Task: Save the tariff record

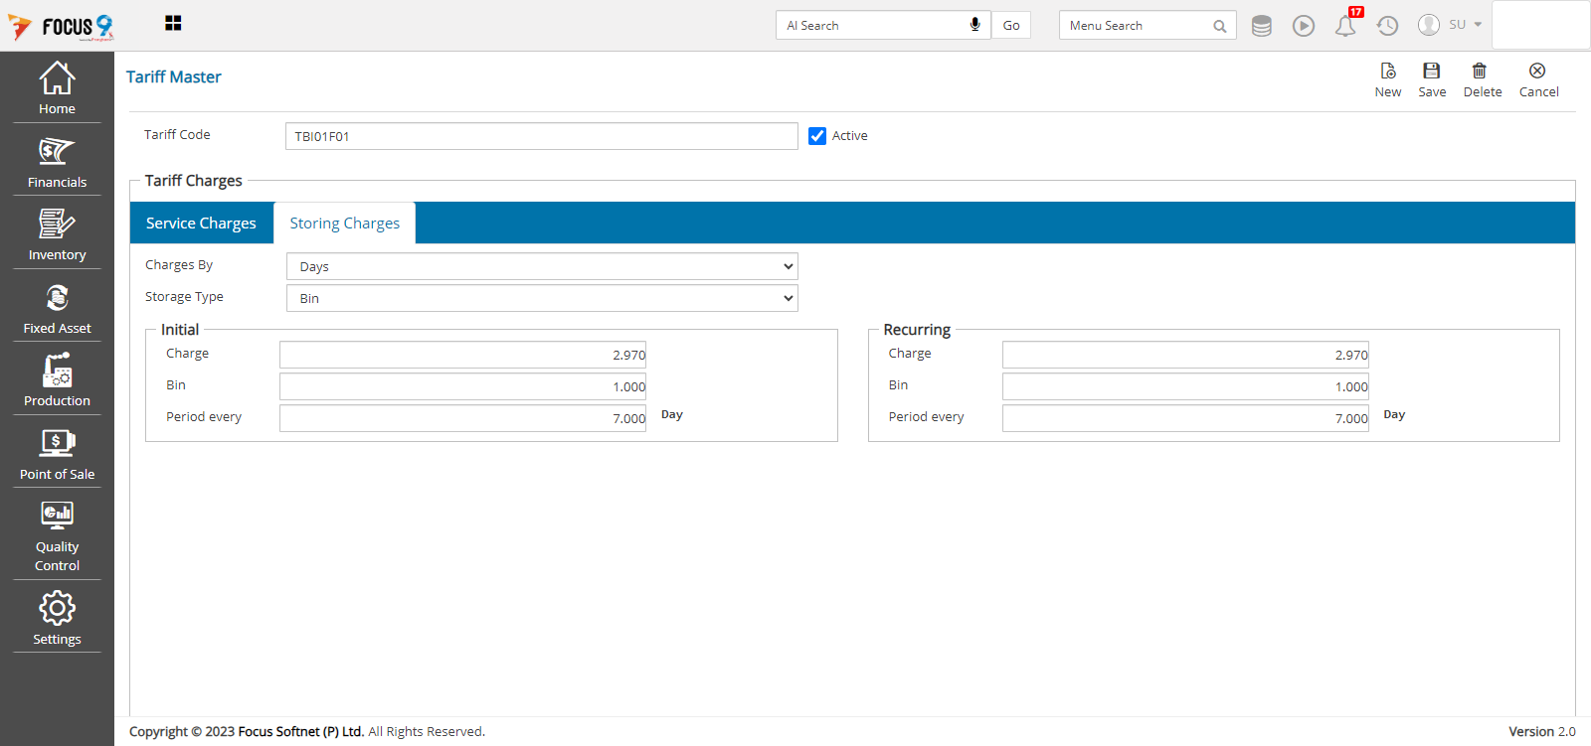Action: 1432,79
